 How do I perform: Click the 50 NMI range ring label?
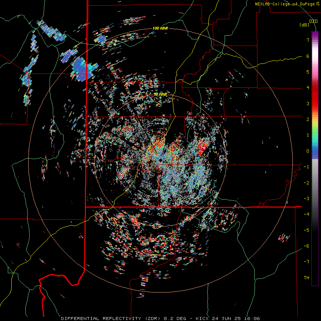coord(160,95)
